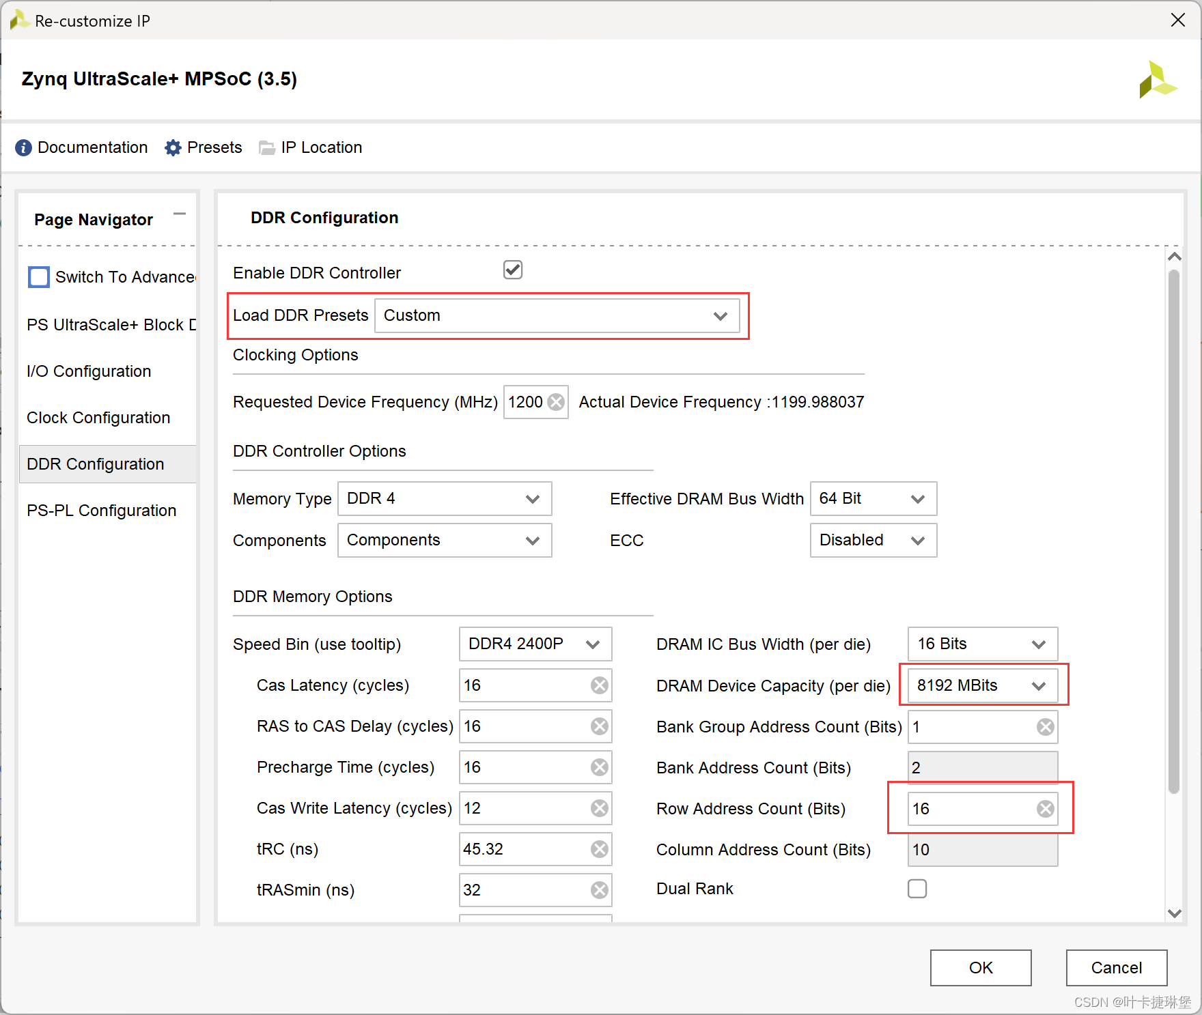
Task: Click the OK button
Action: (x=981, y=968)
